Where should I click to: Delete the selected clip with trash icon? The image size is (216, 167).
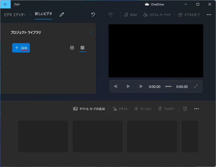point(185,109)
